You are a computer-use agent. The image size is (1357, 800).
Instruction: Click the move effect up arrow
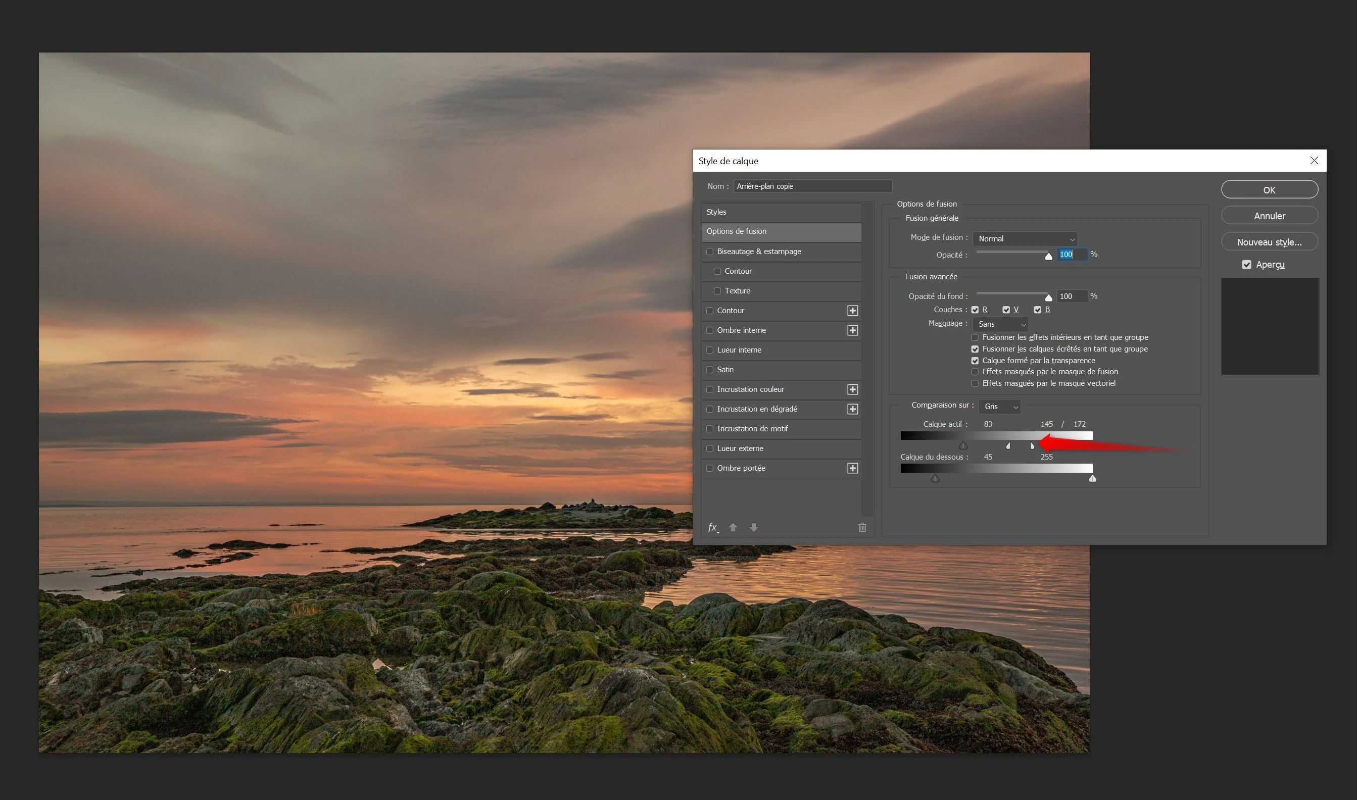[x=733, y=527]
